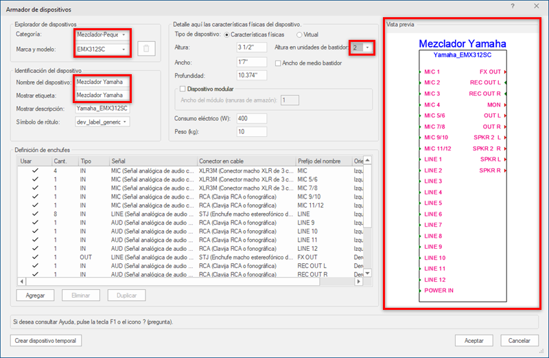The height and width of the screenshot is (358, 549).
Task: Toggle Usar checkmark for LINE 9 row
Action: tap(35, 223)
